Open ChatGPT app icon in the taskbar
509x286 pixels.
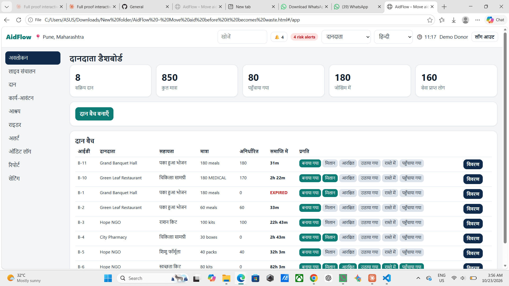coord(328,278)
